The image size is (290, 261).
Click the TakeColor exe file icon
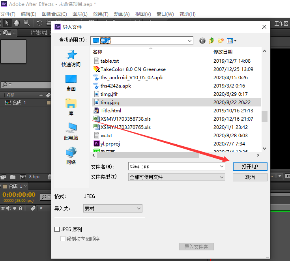coord(97,69)
